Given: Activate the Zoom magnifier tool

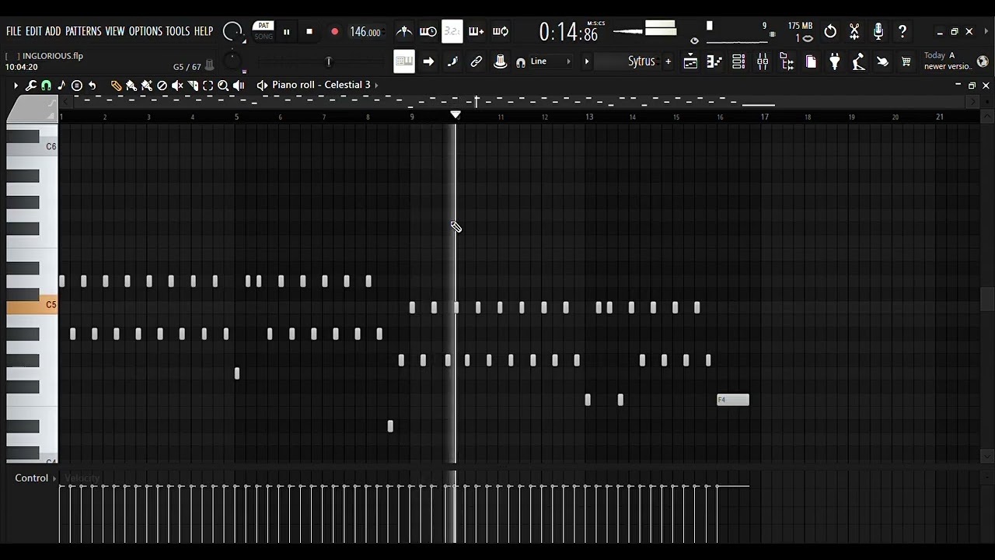Looking at the screenshot, I should point(223,86).
